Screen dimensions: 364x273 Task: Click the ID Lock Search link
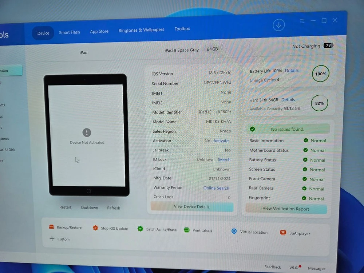pos(224,159)
